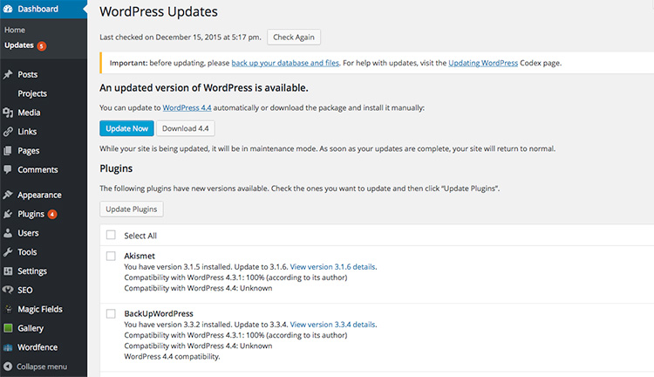
Task: Click the Media icon in sidebar
Action: pos(8,113)
